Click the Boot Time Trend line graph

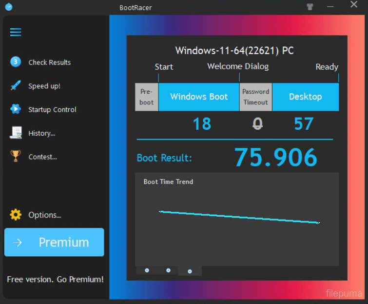[x=239, y=217]
